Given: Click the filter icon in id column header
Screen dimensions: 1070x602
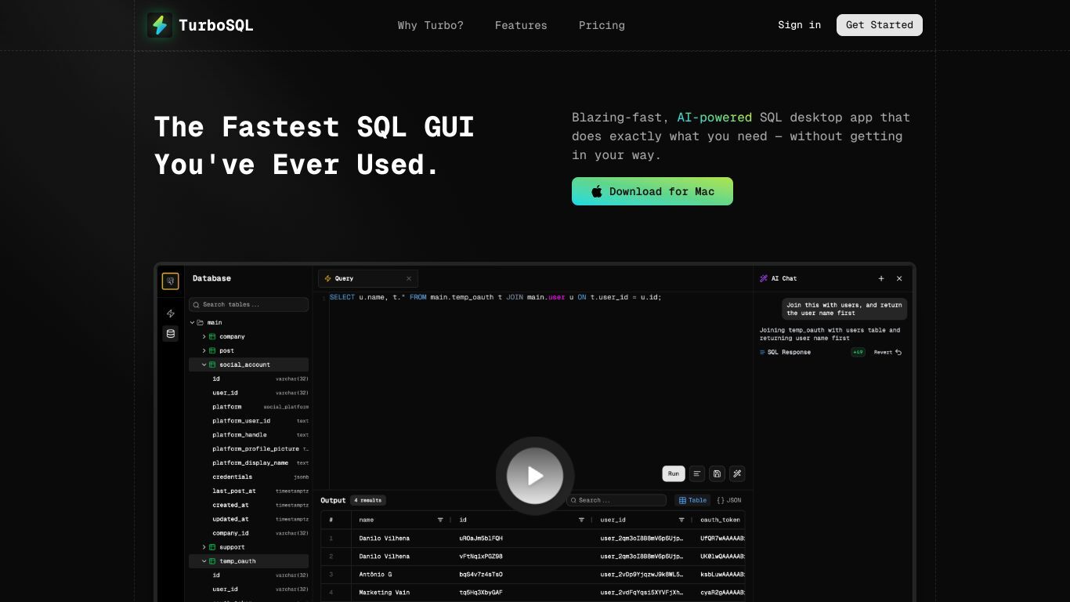Looking at the screenshot, I should 581,520.
